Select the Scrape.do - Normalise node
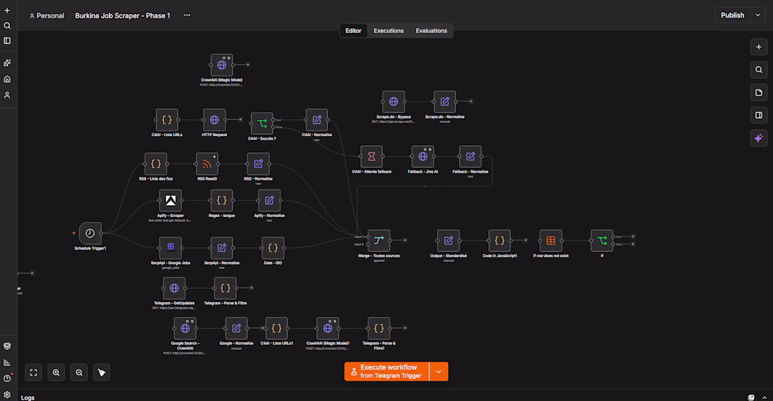Image resolution: width=773 pixels, height=401 pixels. pyautogui.click(x=445, y=102)
